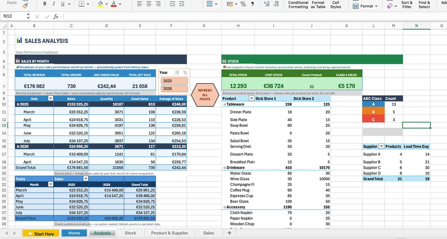Apply the yellow fill color bucket
This screenshot has height=239, width=447.
[100, 4]
